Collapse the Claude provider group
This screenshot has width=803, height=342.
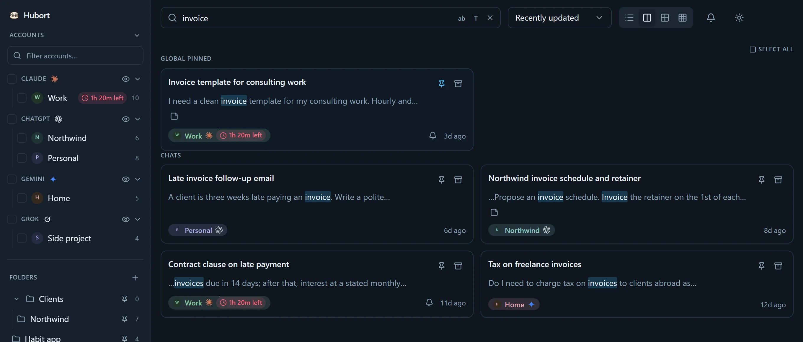click(x=138, y=79)
